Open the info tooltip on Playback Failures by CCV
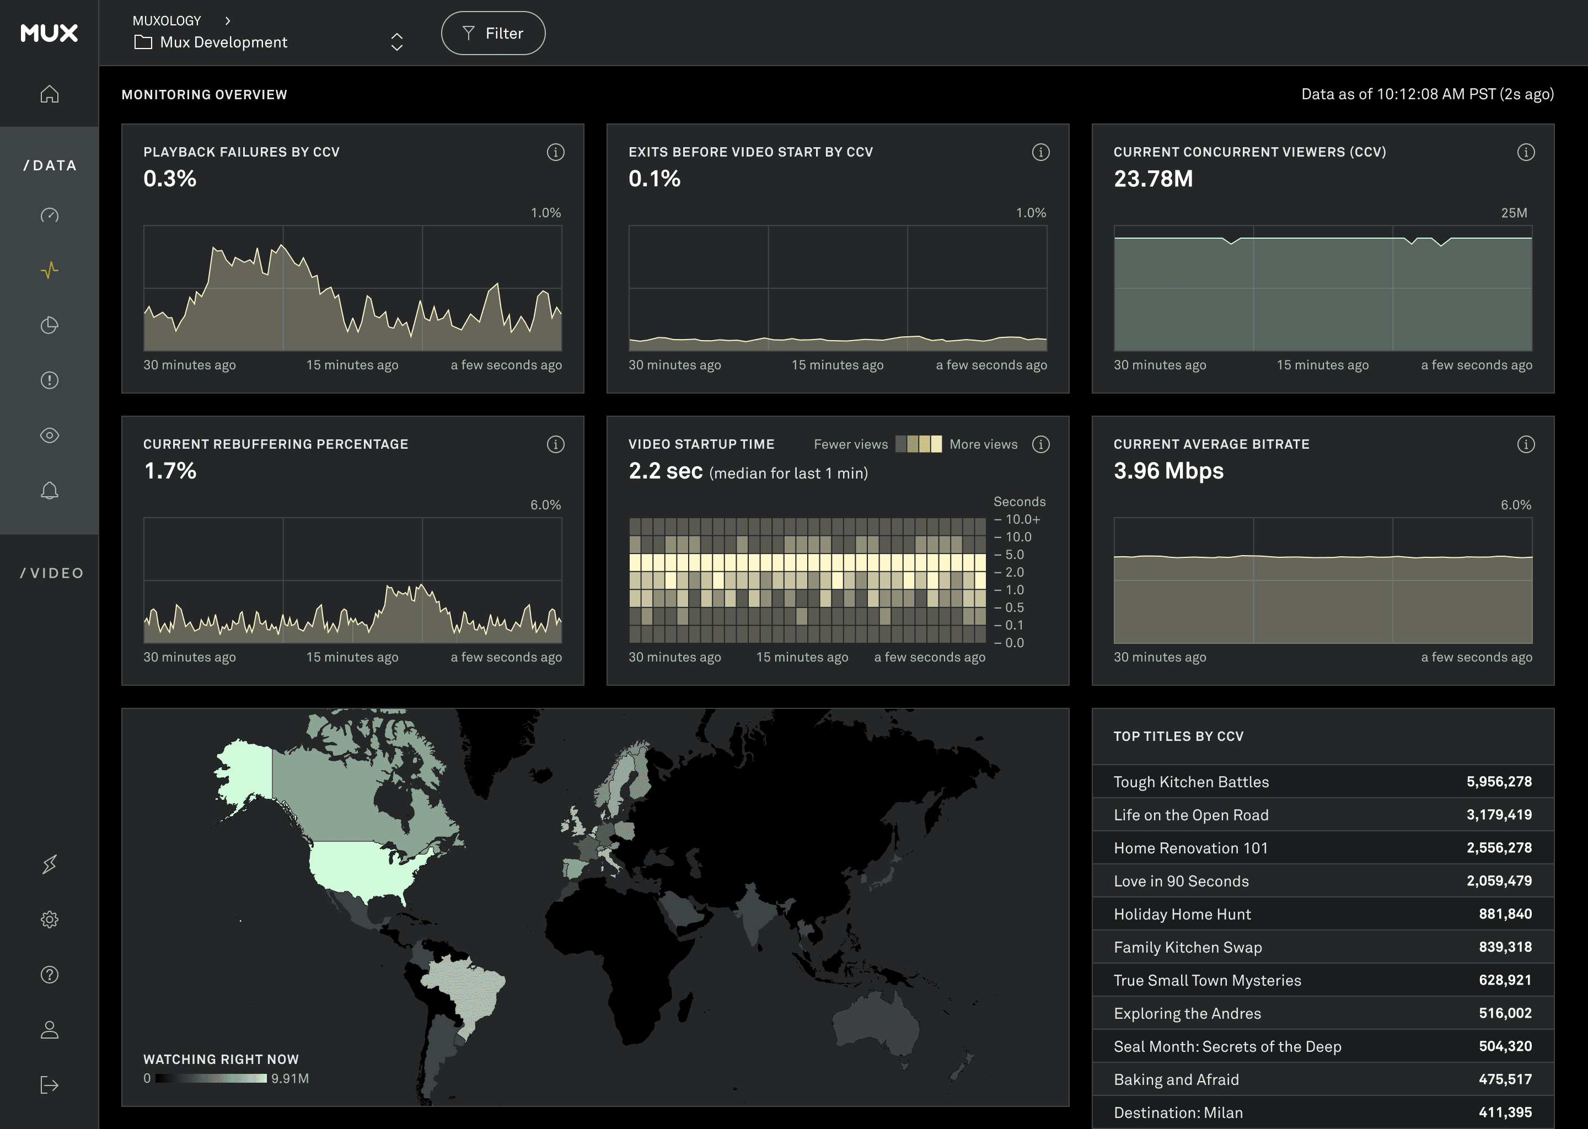The width and height of the screenshot is (1588, 1129). (555, 152)
